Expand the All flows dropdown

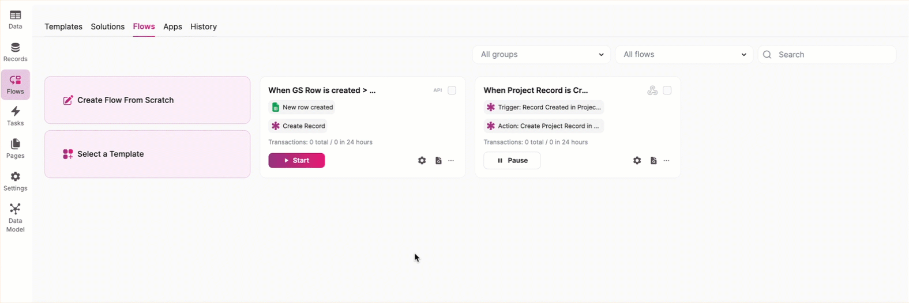coord(684,55)
